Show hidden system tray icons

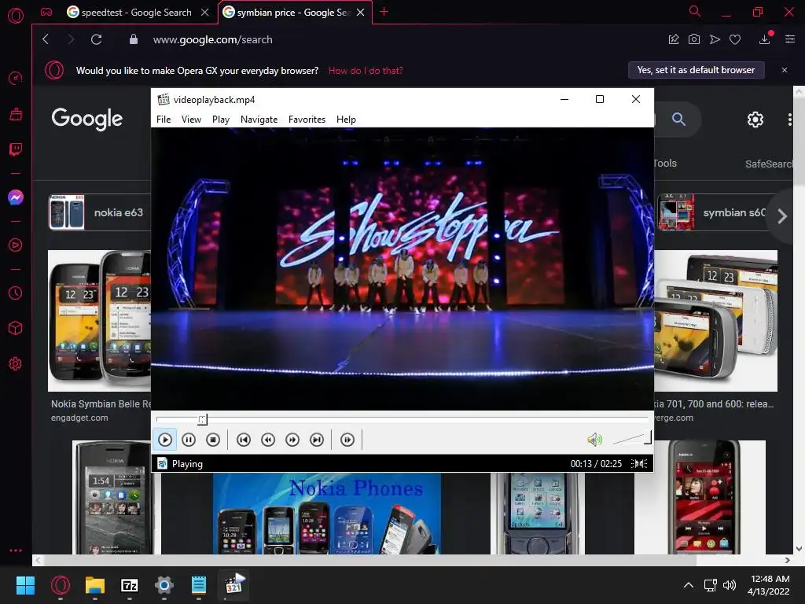pyautogui.click(x=689, y=585)
